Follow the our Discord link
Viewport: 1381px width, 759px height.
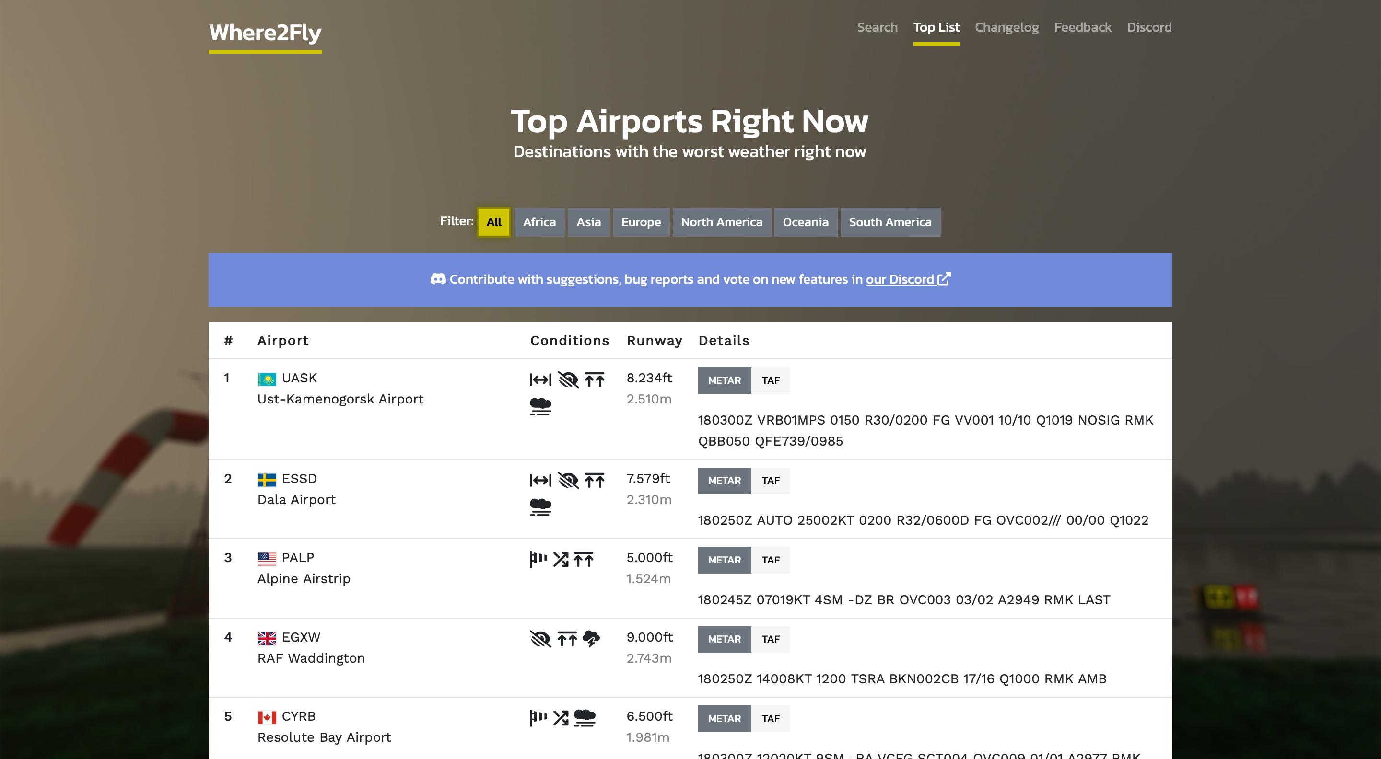(900, 279)
